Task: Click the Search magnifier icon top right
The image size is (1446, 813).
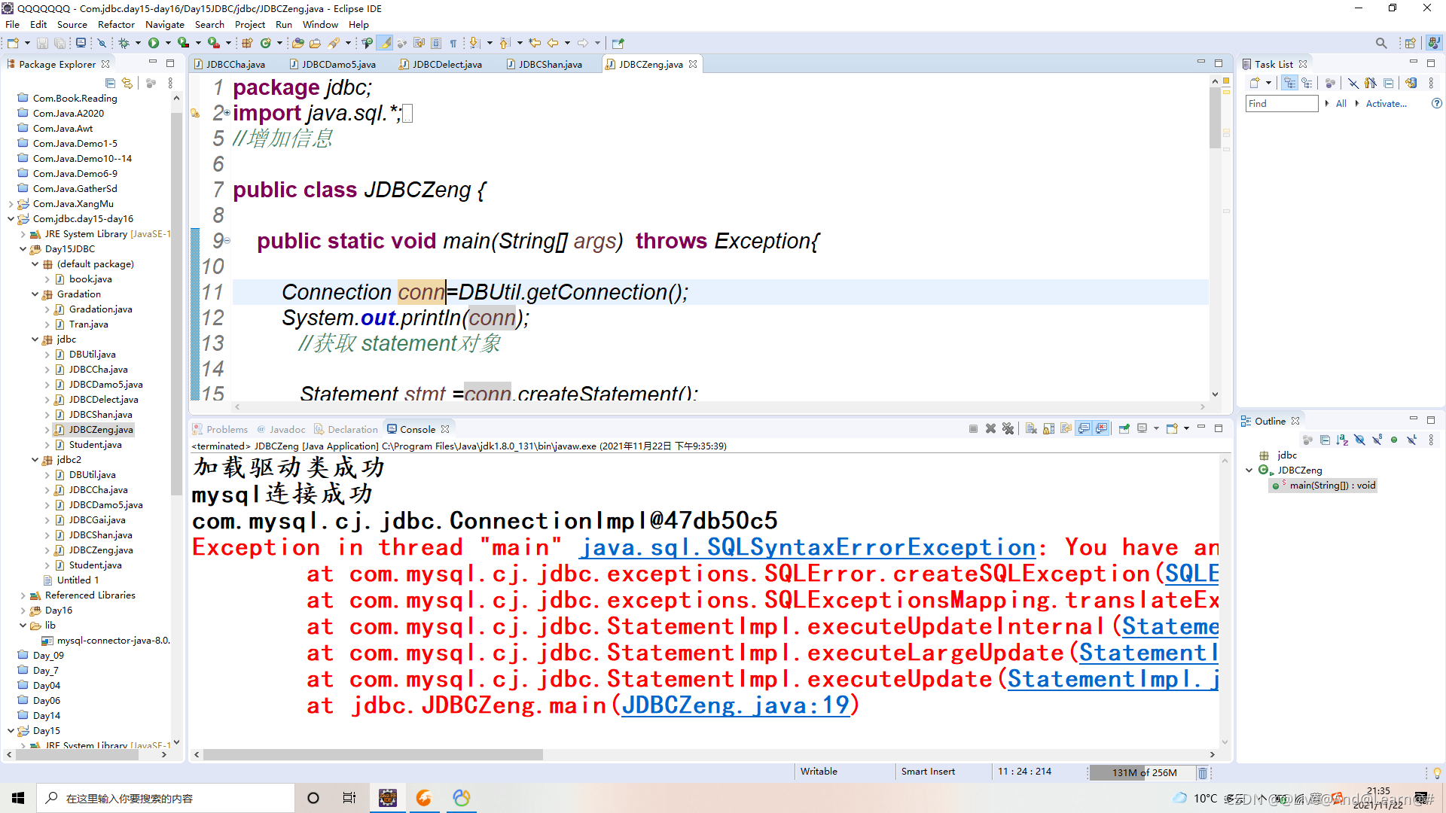Action: (1380, 43)
